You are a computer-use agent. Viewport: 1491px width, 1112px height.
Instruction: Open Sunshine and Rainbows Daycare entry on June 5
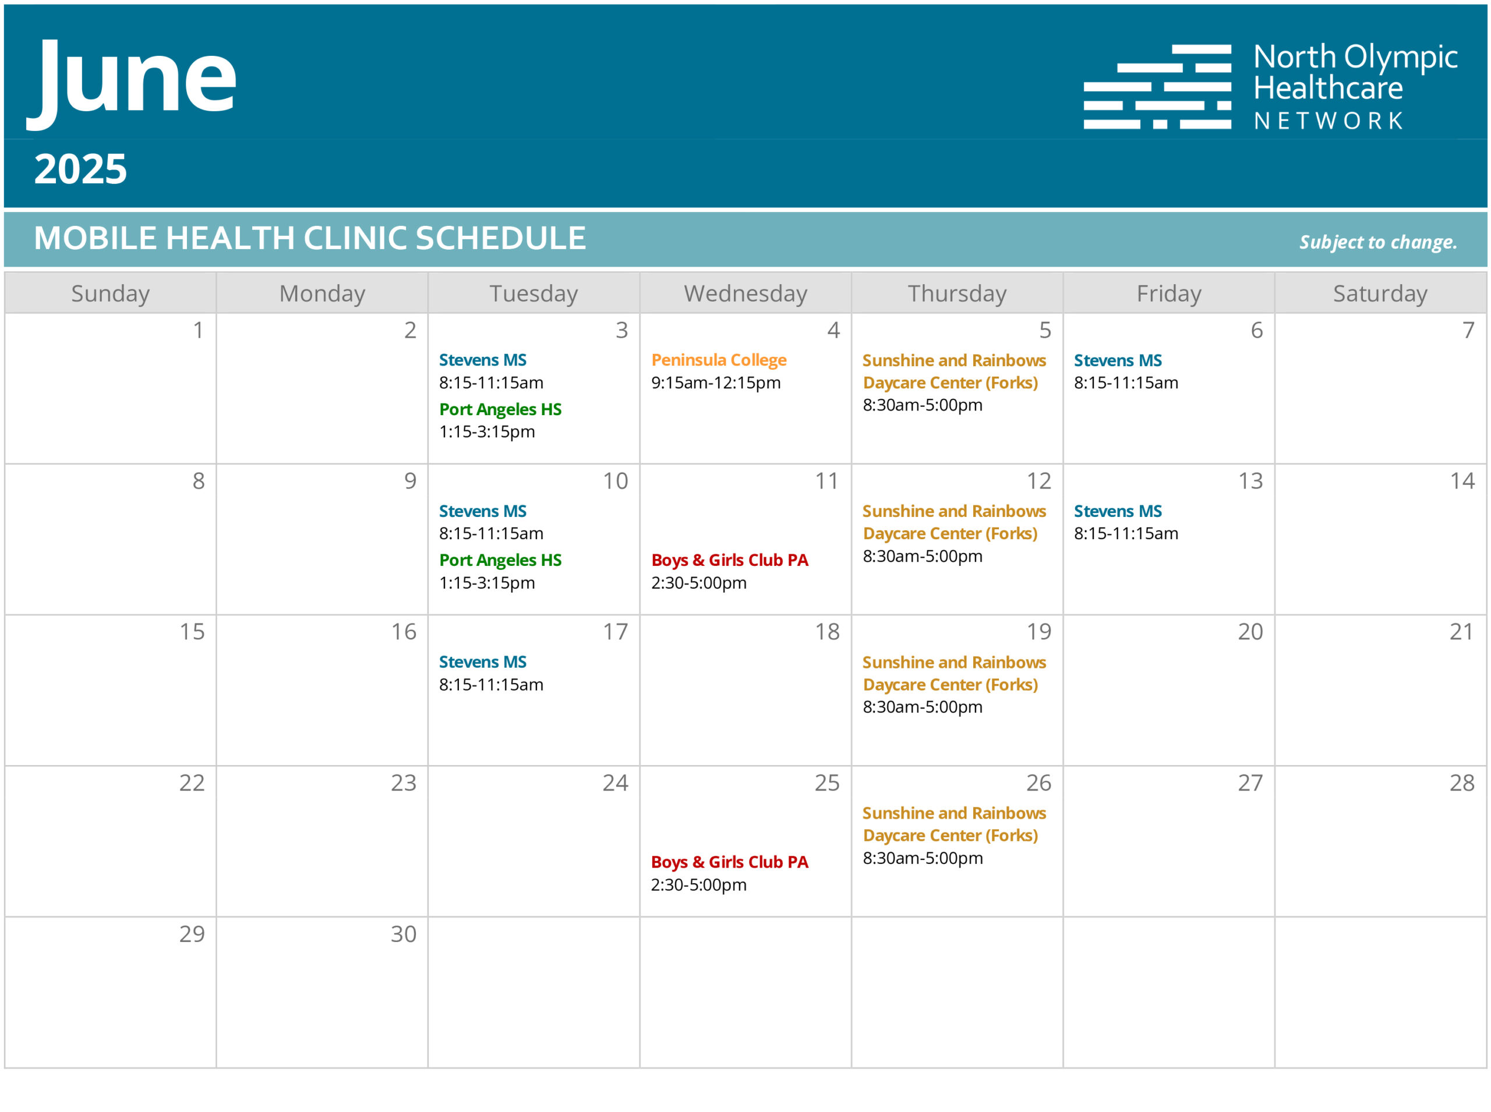953,371
